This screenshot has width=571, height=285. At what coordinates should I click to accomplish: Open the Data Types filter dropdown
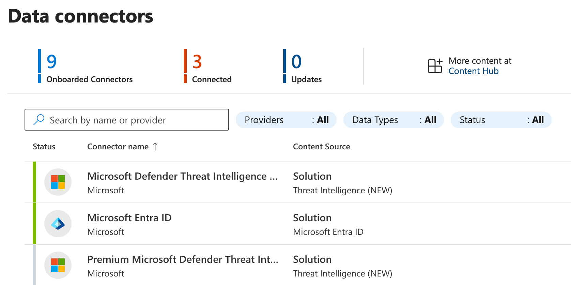393,120
